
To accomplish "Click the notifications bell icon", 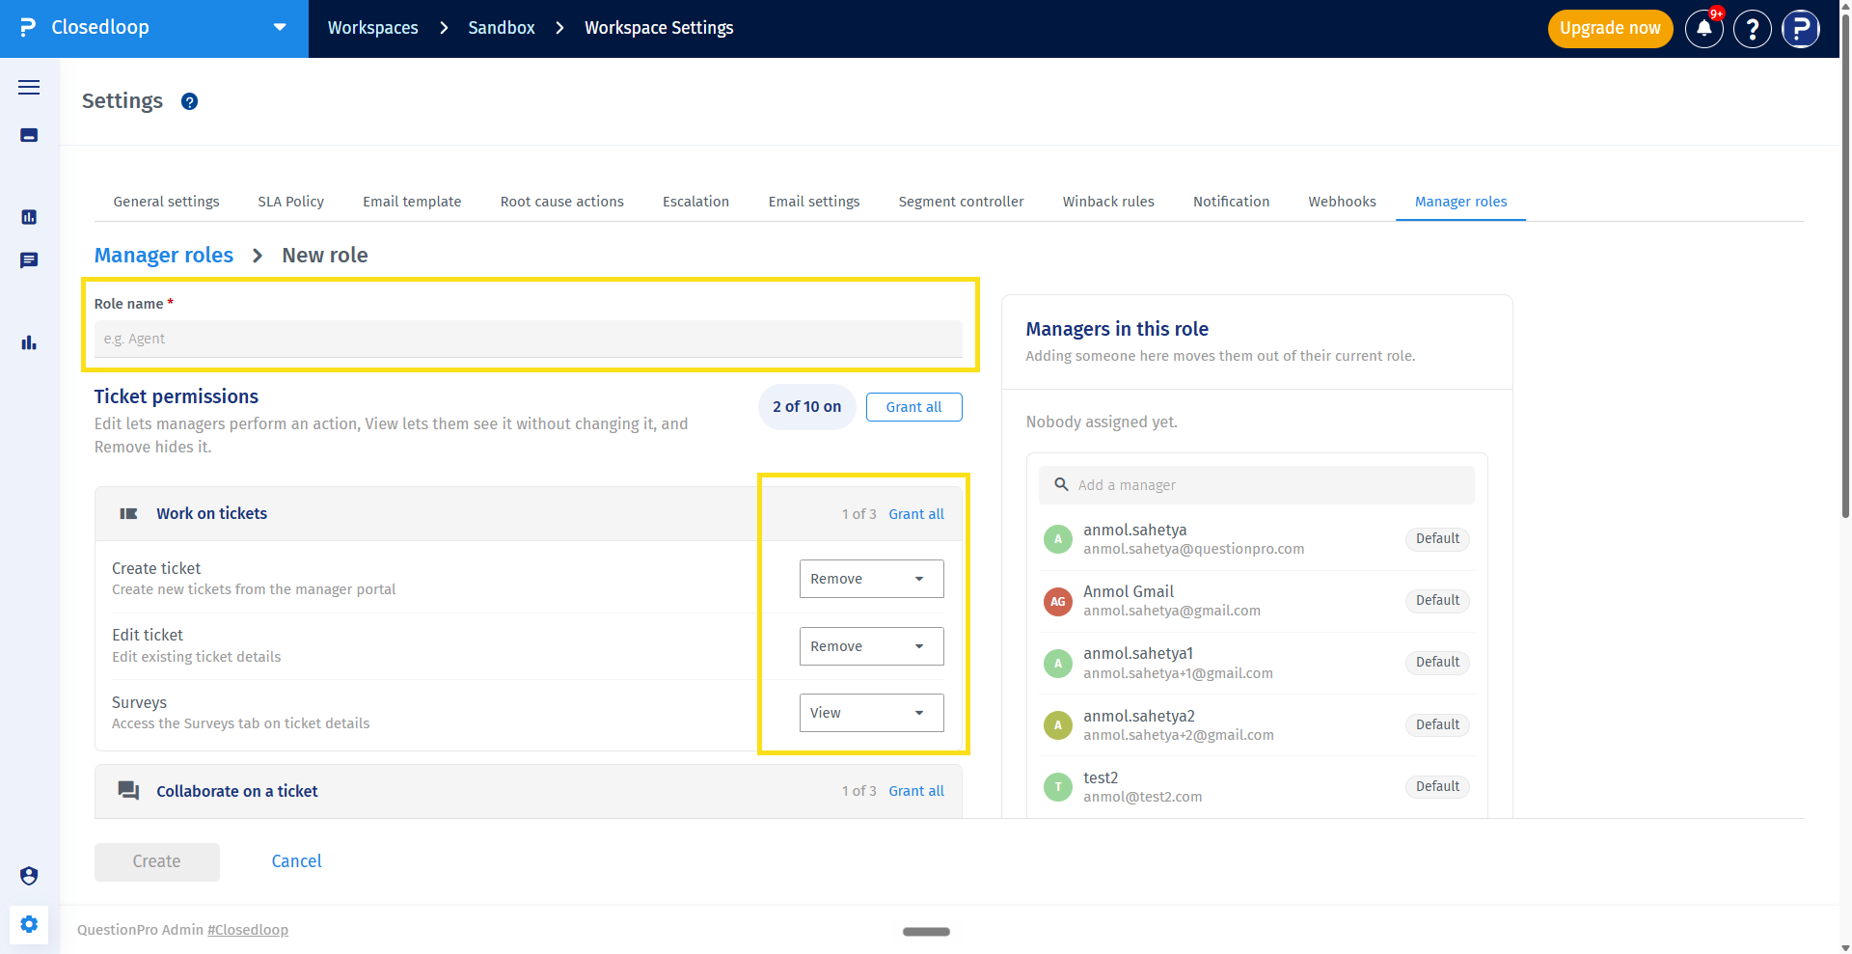I will [1704, 29].
